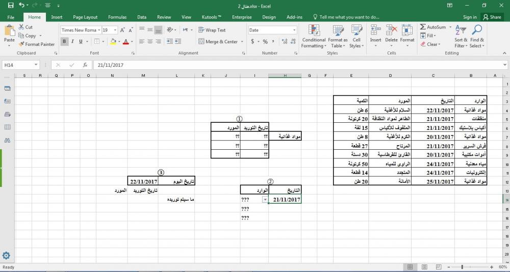Click the Percent Style button
Viewport: 510px width, 272px height.
point(265,42)
